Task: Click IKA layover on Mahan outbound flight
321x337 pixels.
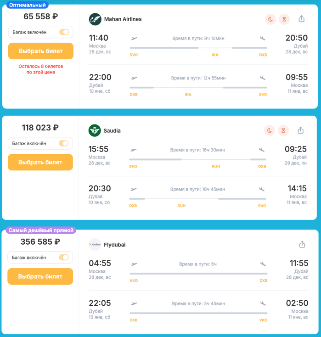Action: click(215, 55)
